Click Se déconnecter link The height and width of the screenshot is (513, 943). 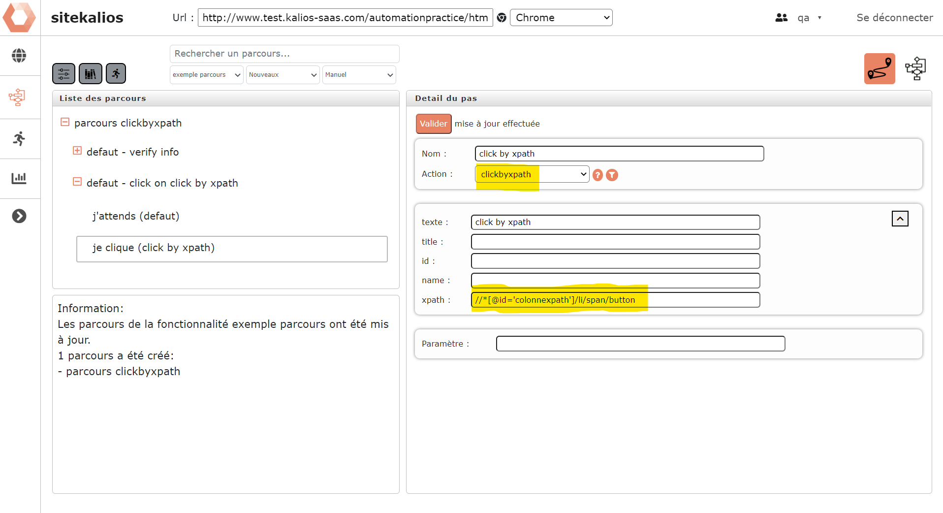[x=894, y=18]
